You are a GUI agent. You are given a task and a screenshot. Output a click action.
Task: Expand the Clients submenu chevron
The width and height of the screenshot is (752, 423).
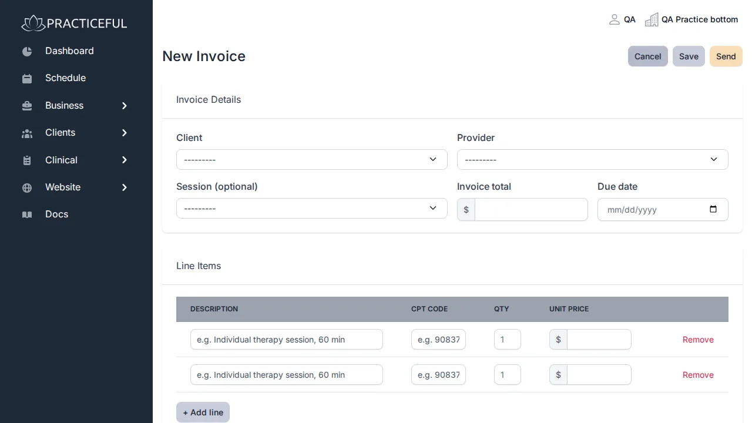click(125, 133)
